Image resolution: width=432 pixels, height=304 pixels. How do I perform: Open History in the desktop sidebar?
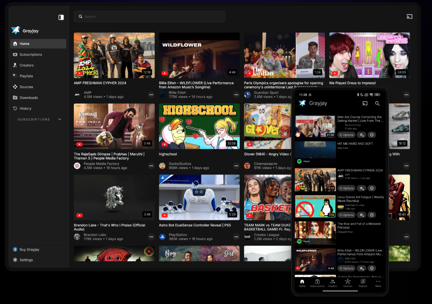point(38,108)
